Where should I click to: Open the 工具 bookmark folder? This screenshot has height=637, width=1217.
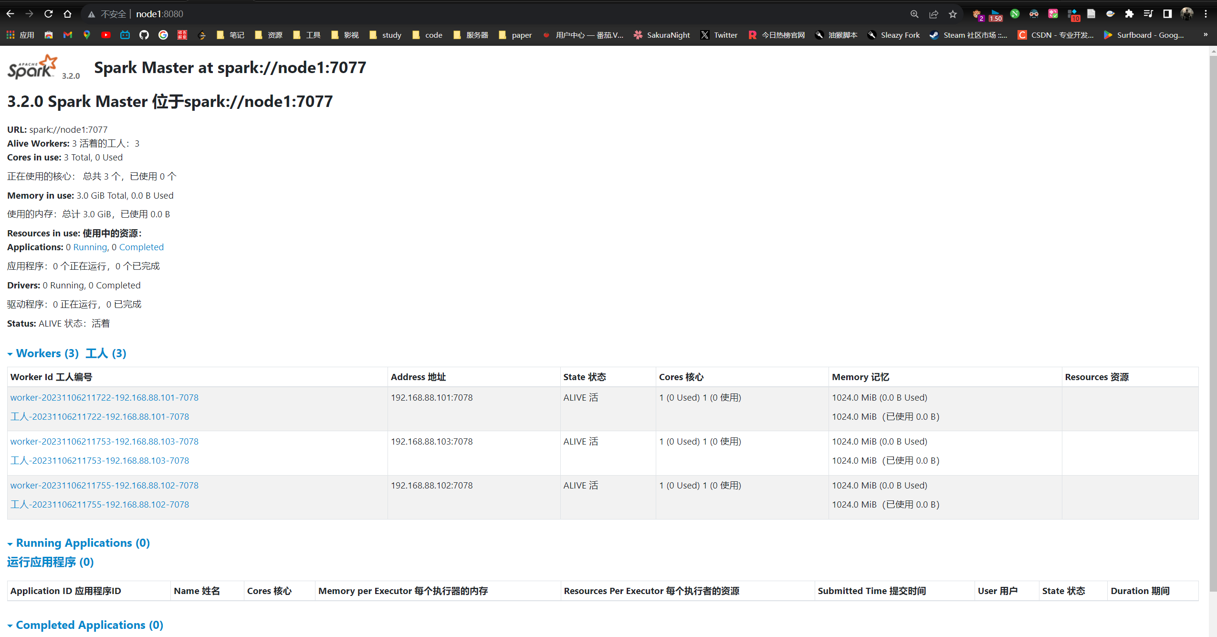[x=307, y=35]
